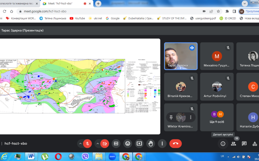Open the M-badged Chrome window in taskbar
259x161 pixels.
coord(126,157)
